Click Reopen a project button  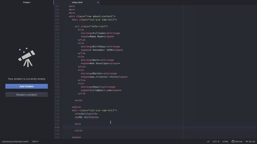(27, 95)
